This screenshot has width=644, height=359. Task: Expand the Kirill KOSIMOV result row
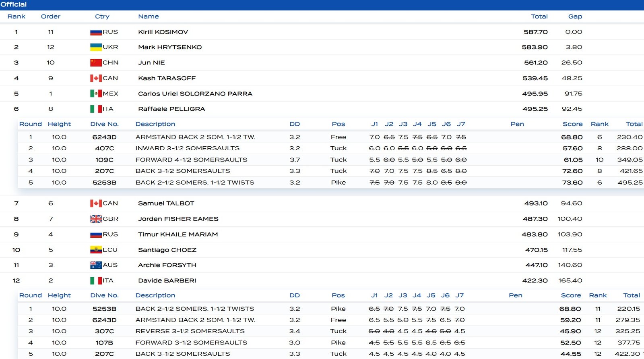tap(322, 32)
